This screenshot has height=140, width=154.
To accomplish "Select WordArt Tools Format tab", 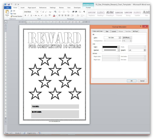I will tap(88, 8).
